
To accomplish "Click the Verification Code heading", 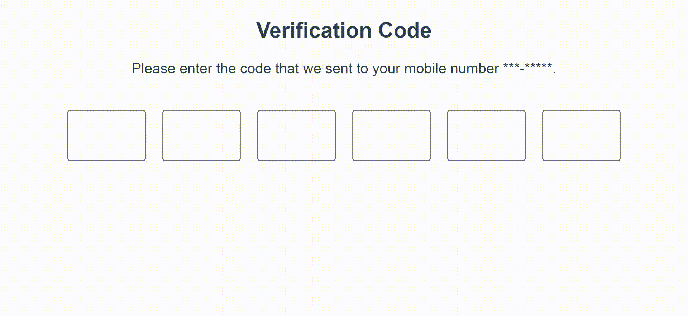I will 343,30.
